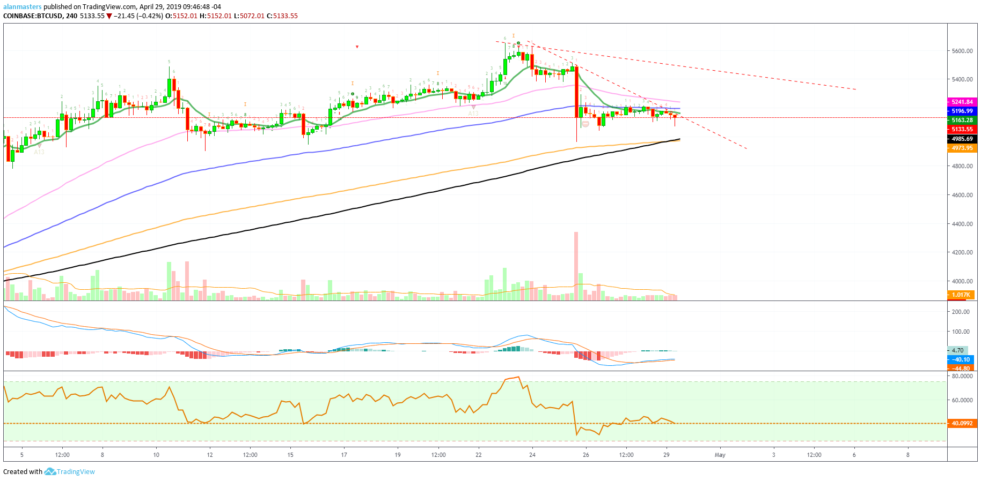Screen dimensions: 981x481
Task: Click the L:5072.01 low value
Action: point(250,16)
